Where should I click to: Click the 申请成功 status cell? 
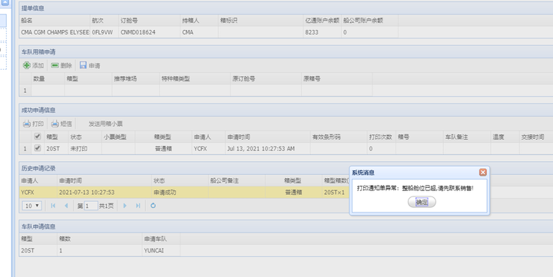180,193
